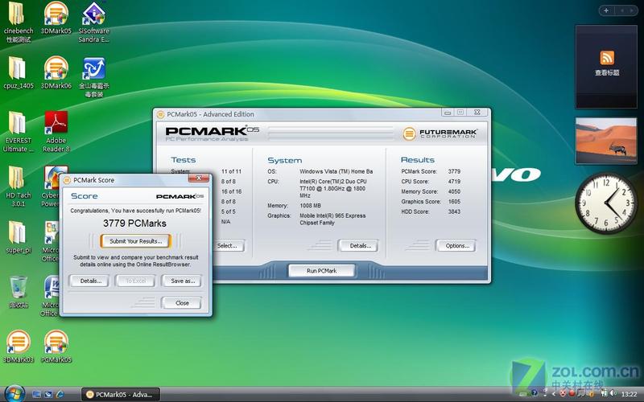
Task: Open the RSS feed gadget icon
Action: click(x=607, y=58)
